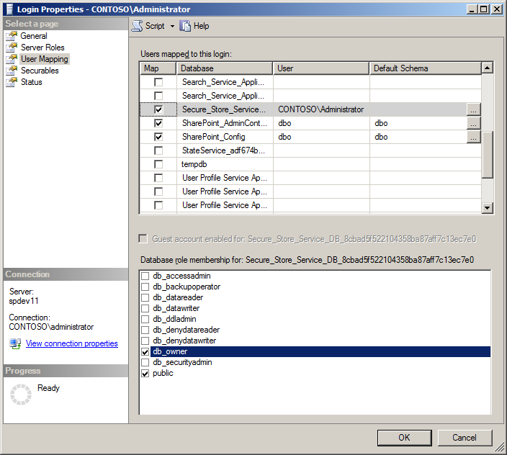Screen dimensions: 507x455
Task: Switch to the Server Roles page
Action: tap(42, 48)
